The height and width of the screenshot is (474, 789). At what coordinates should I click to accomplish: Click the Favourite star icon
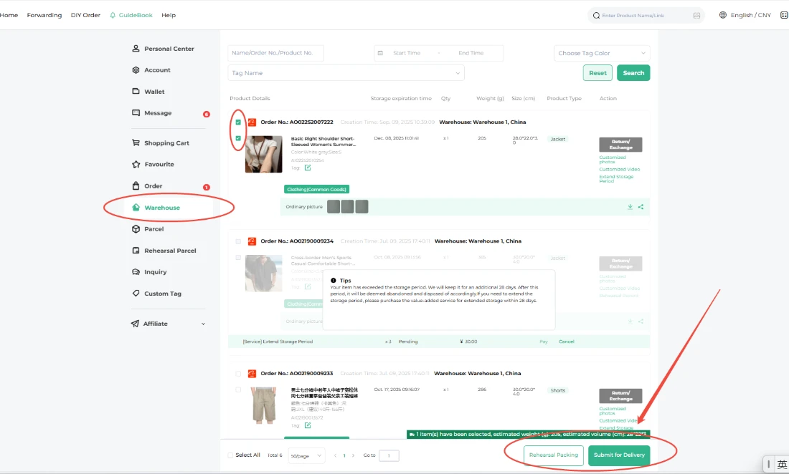pyautogui.click(x=136, y=164)
